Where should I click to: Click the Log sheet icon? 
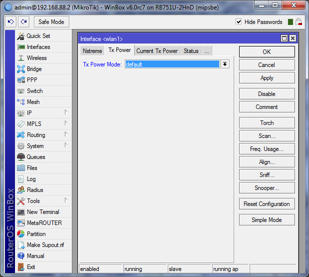click(x=20, y=179)
